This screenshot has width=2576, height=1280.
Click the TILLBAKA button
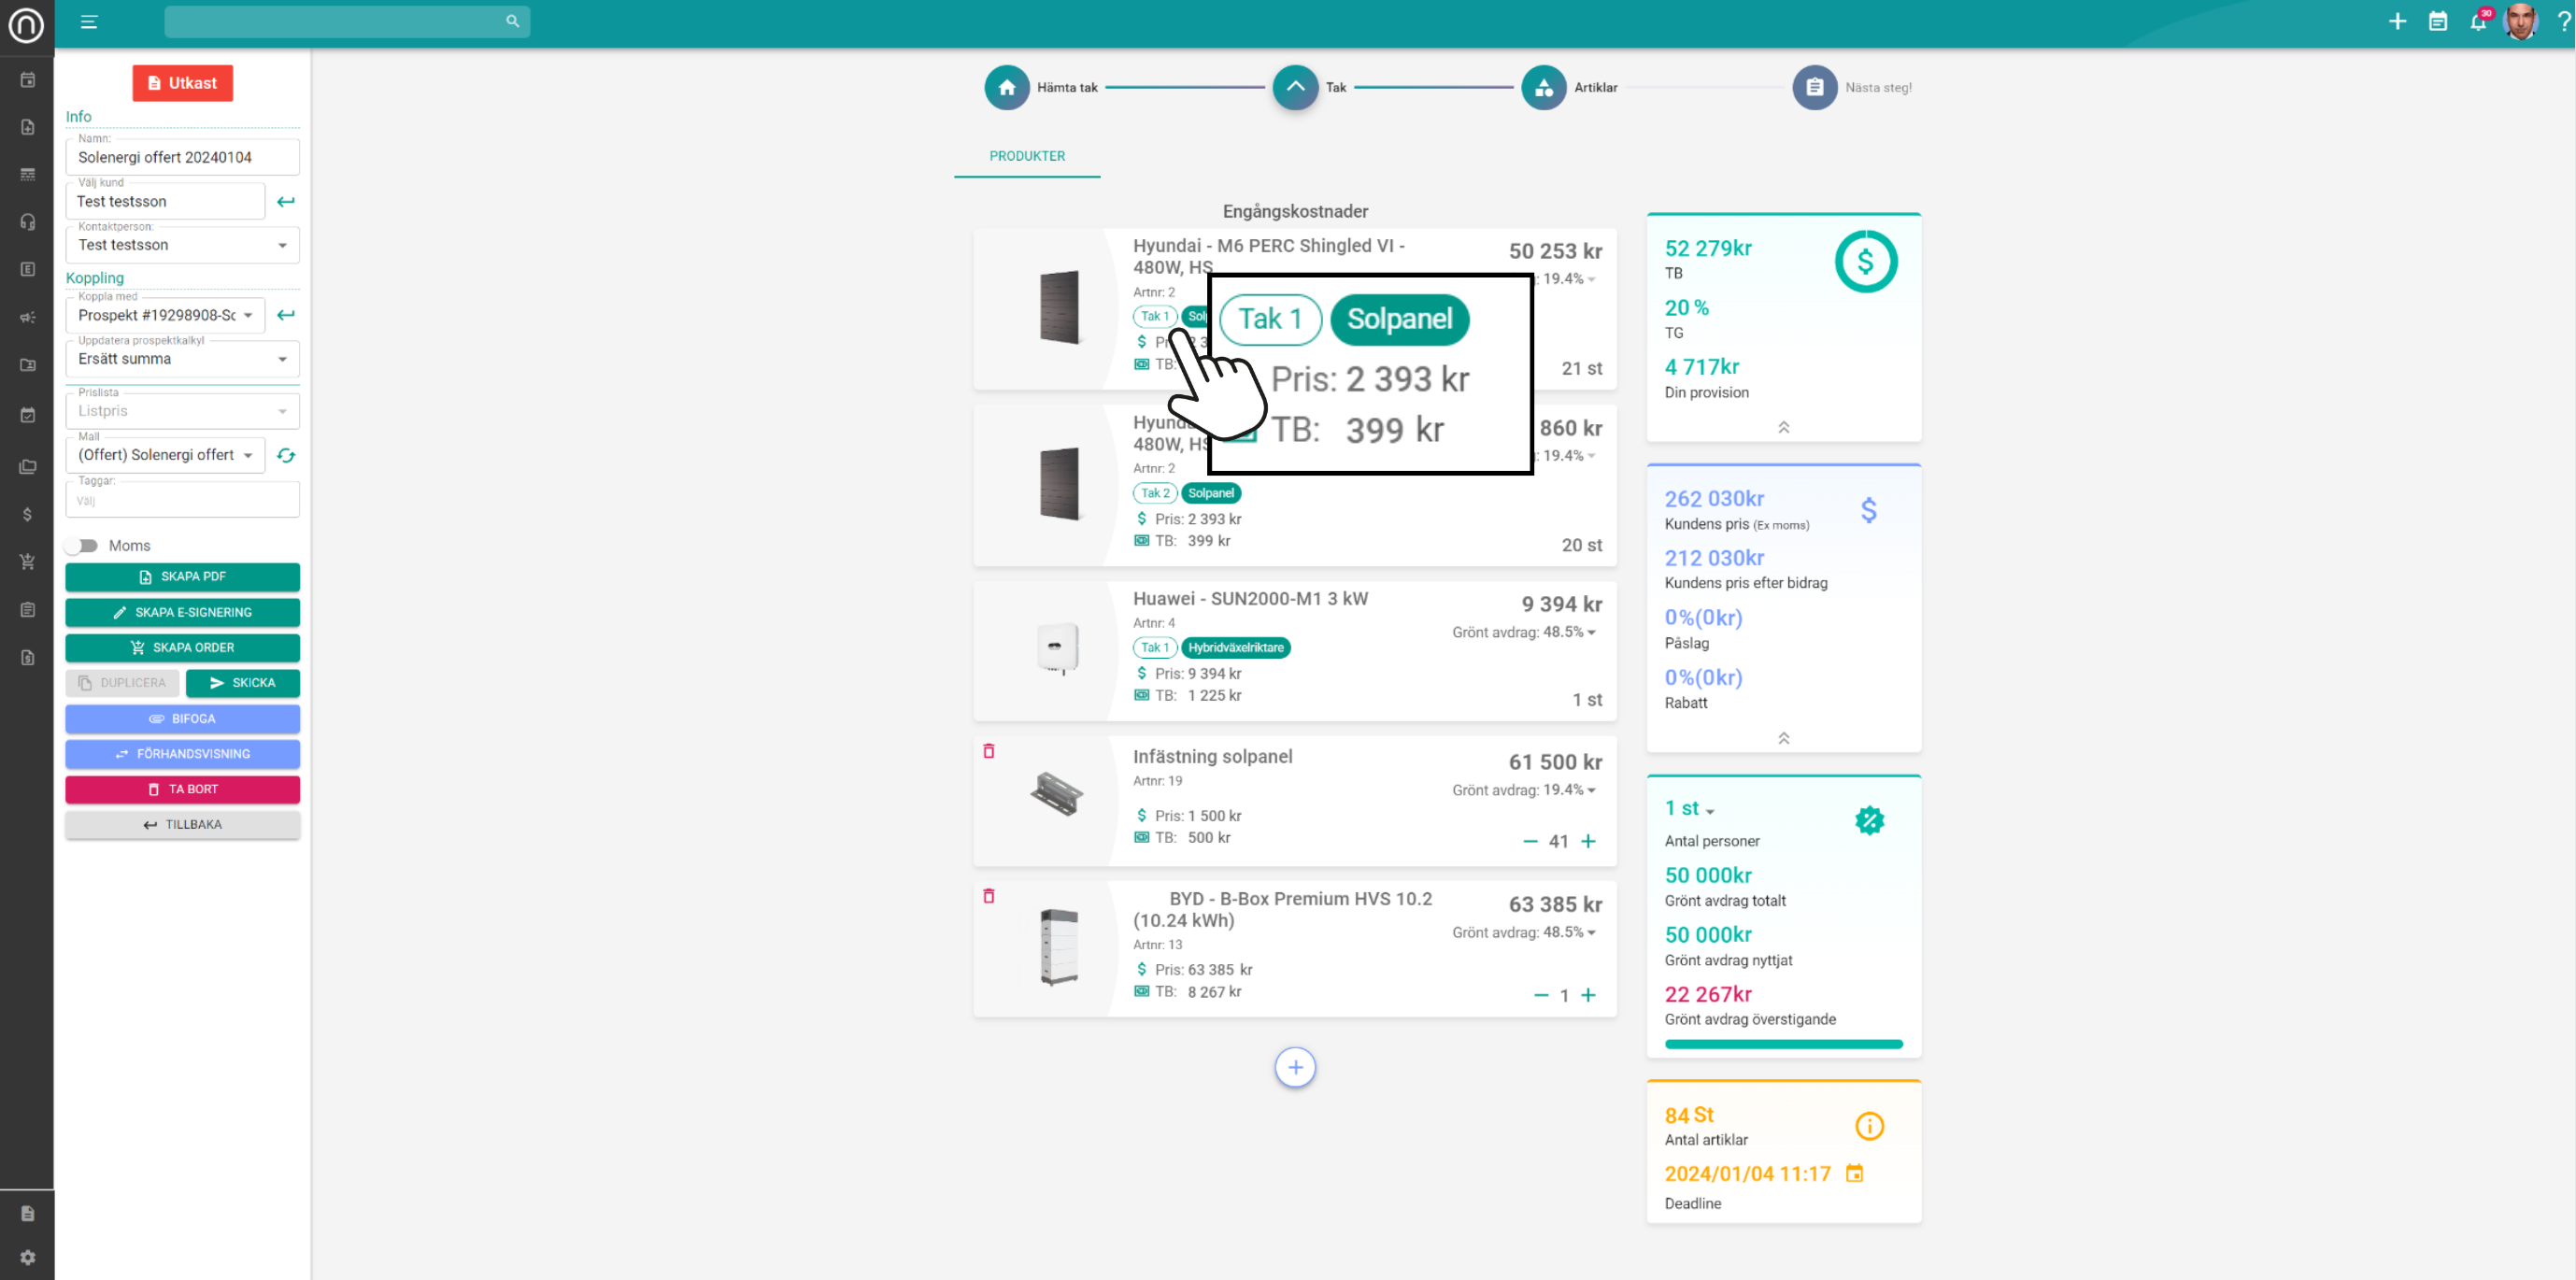click(x=183, y=825)
